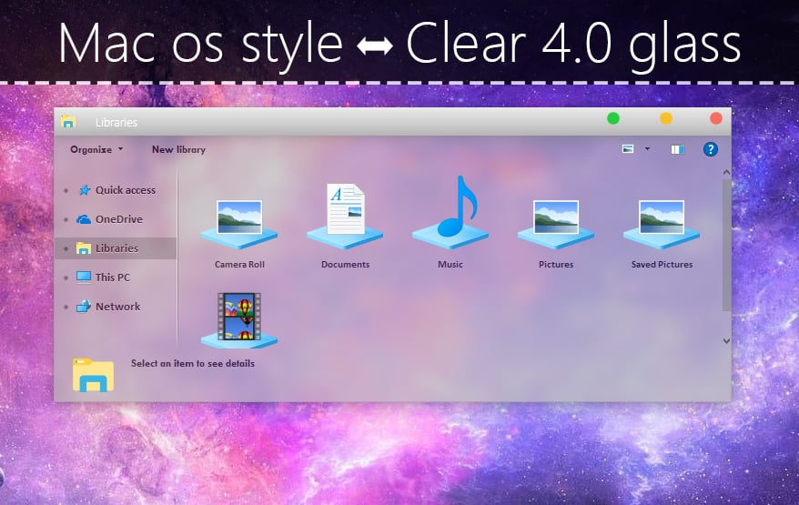This screenshot has width=799, height=505.
Task: Expand the OneDrive tree node
Action: (66, 219)
